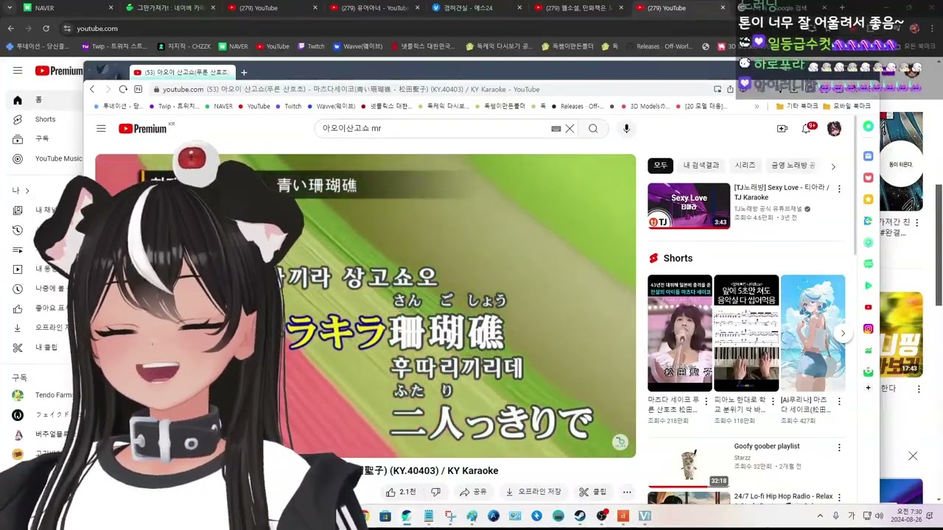Open the Goofy goober playlist thumbnail
The width and height of the screenshot is (943, 530).
689,464
